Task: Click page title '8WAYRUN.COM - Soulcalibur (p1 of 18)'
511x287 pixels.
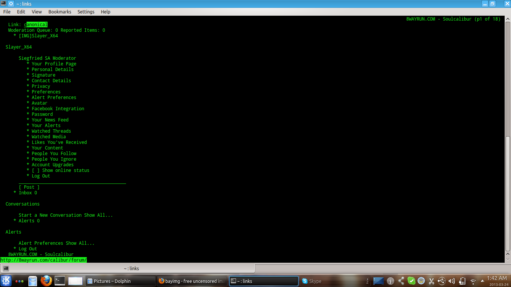Action: (453, 19)
